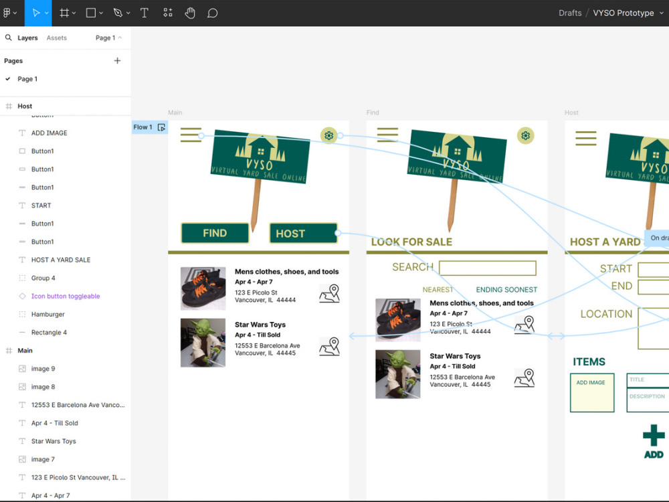Select Icon button toggleable component layer

pyautogui.click(x=66, y=296)
